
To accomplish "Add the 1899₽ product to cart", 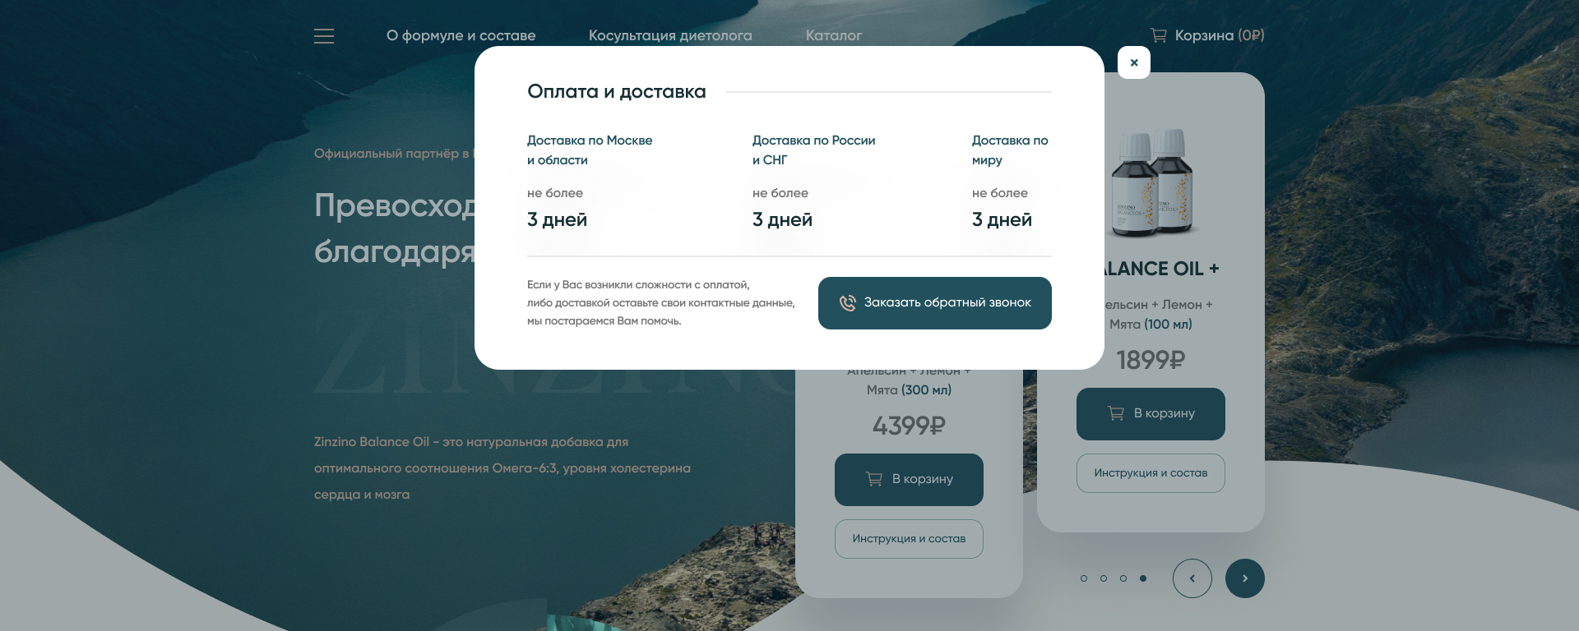I will click(1151, 414).
